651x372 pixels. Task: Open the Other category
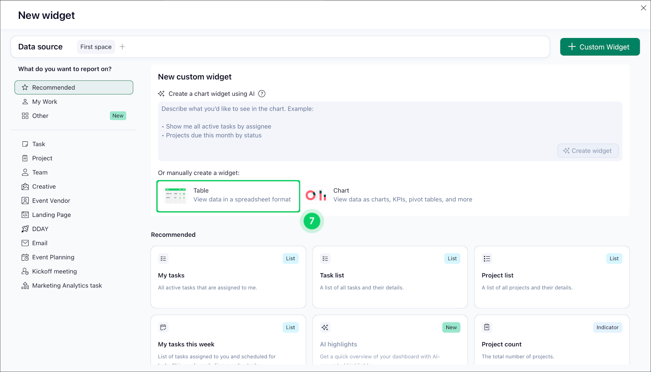click(x=40, y=116)
